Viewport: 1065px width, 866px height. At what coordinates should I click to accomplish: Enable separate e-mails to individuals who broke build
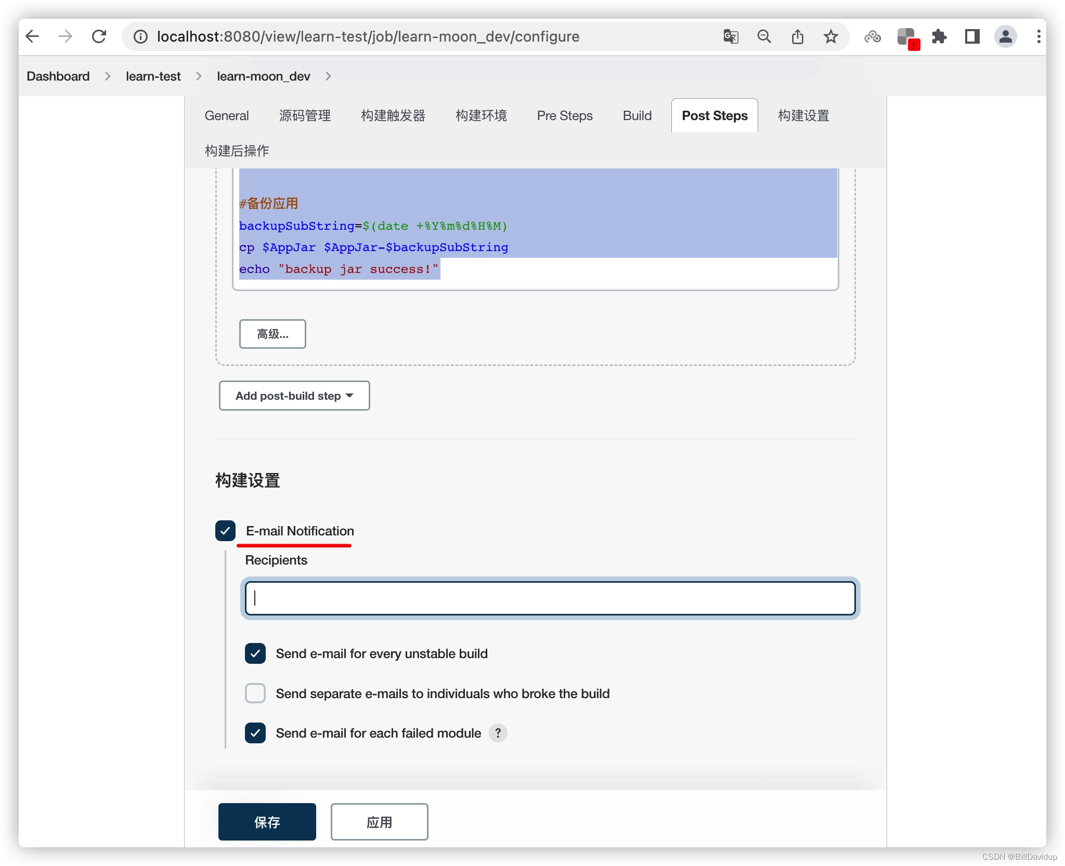click(255, 693)
